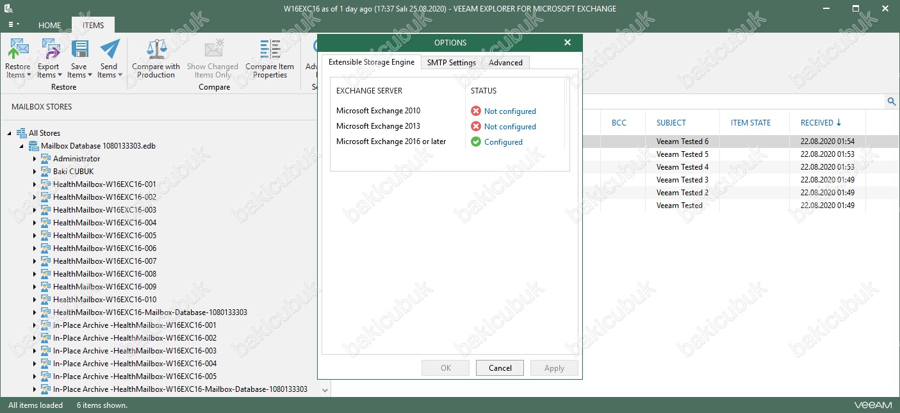
Task: Sort by the RECEIVED column header
Action: [x=821, y=122]
